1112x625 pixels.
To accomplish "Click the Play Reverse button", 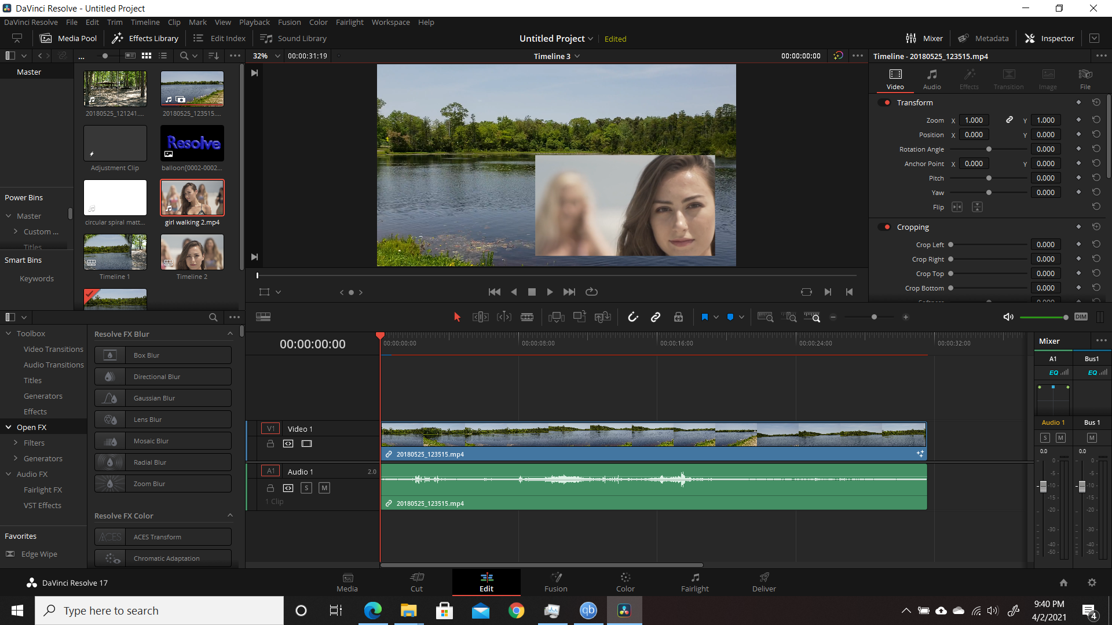I will click(x=514, y=292).
